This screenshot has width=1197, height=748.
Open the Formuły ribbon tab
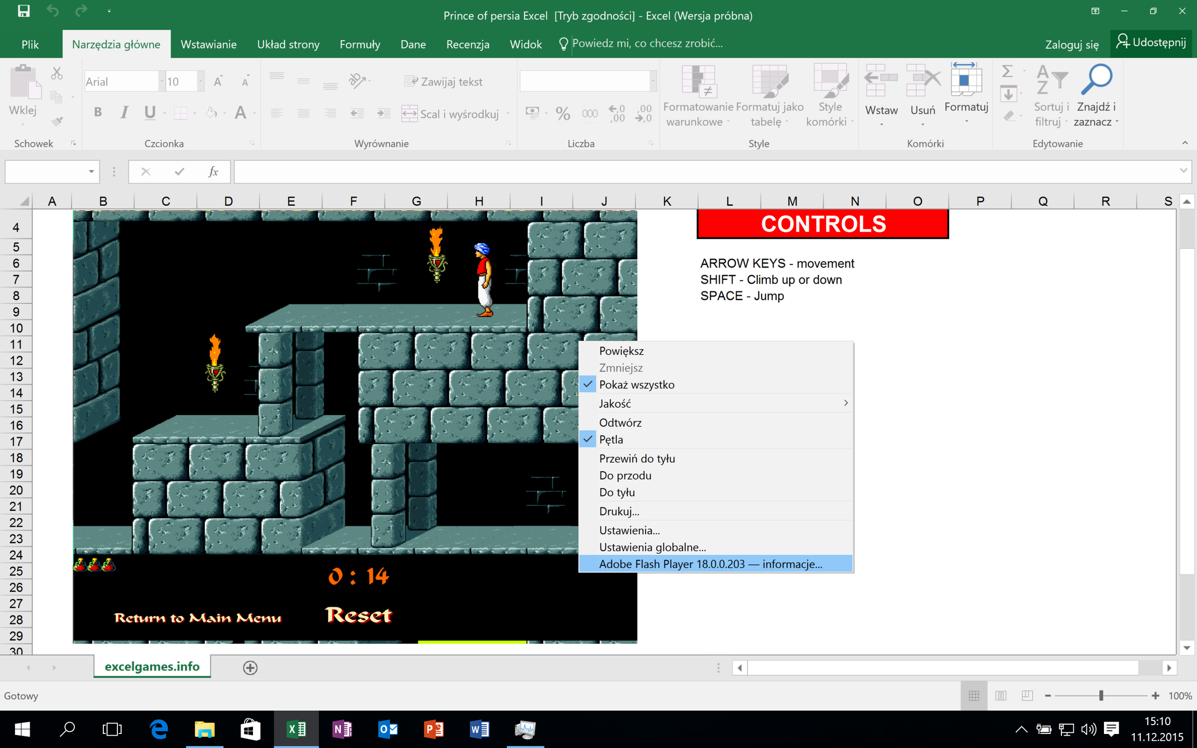360,45
